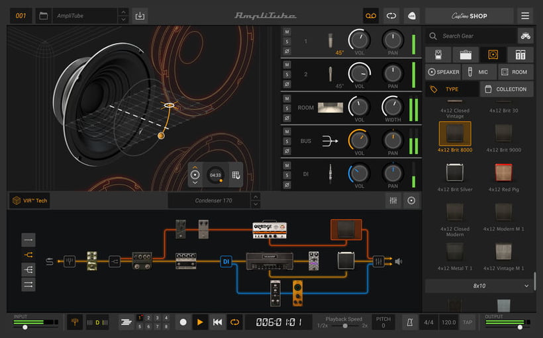
Task: Switch to Live mode icon
Action: pos(412,16)
